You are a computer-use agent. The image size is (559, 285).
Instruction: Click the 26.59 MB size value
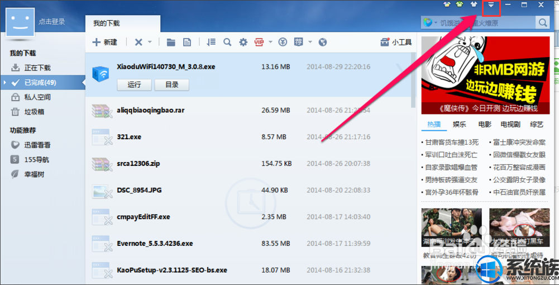[275, 110]
